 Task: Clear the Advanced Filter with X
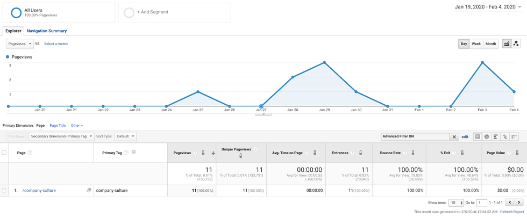[454, 137]
